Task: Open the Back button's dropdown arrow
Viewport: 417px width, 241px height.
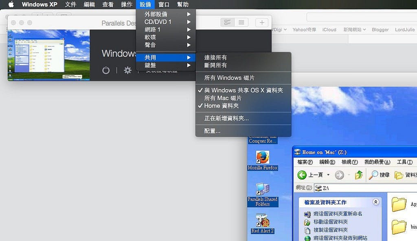Action: pyautogui.click(x=329, y=175)
